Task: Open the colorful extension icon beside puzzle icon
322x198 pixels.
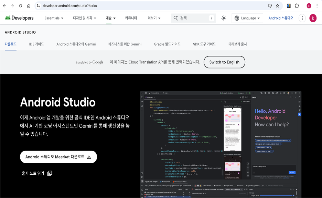Action: point(289,6)
